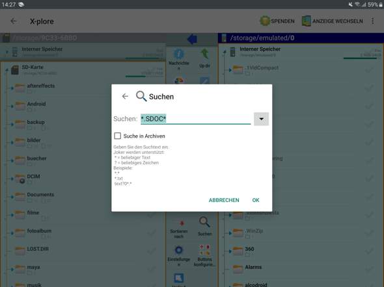
Task: Click the magnifier icon beside Suchen title
Action: (141, 96)
